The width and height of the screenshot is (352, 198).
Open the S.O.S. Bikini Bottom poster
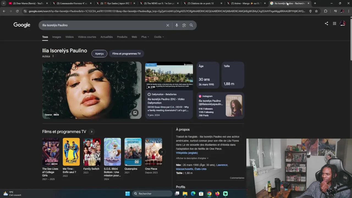point(112,152)
